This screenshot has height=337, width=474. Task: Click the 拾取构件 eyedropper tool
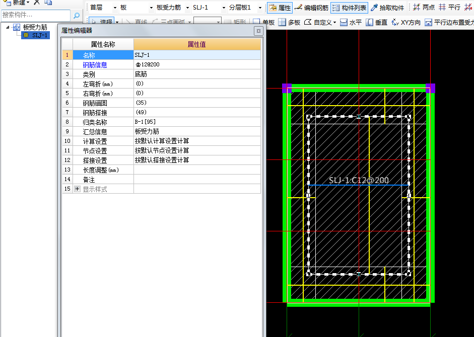pyautogui.click(x=387, y=8)
